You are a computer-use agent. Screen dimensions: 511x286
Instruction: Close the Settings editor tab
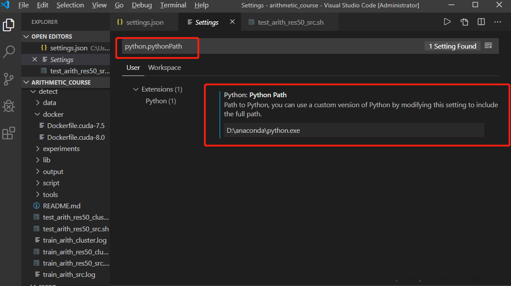(232, 22)
